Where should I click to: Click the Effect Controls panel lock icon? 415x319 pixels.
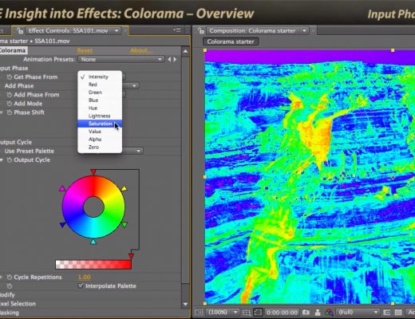[20, 31]
